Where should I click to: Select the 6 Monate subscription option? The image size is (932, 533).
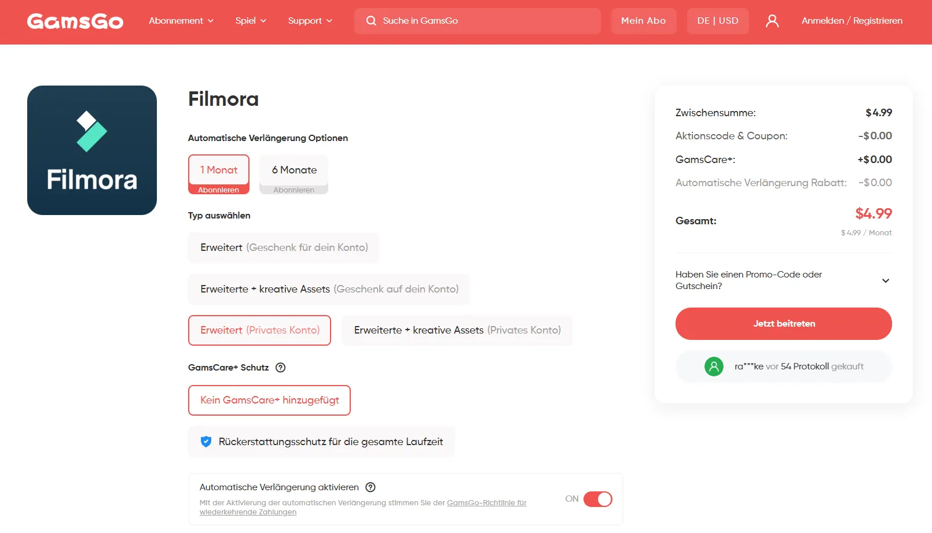click(x=294, y=174)
